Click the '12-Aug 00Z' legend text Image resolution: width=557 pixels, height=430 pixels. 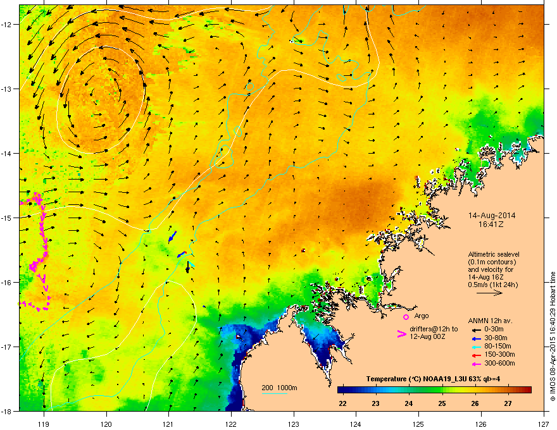tap(427, 336)
